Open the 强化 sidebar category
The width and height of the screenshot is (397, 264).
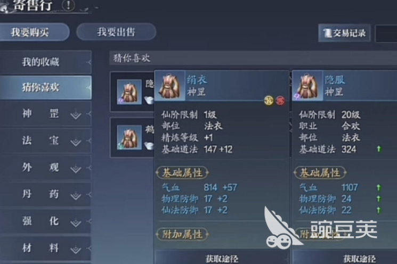coord(46,221)
